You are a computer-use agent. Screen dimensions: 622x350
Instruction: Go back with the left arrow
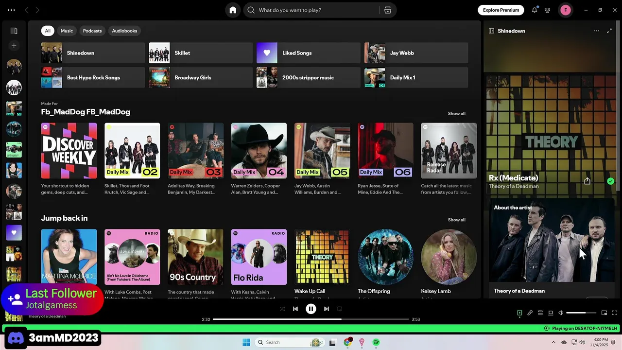[27, 10]
